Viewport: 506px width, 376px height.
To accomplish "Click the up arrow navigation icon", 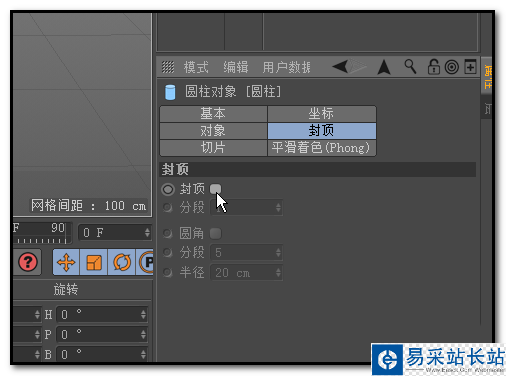I will pos(384,67).
